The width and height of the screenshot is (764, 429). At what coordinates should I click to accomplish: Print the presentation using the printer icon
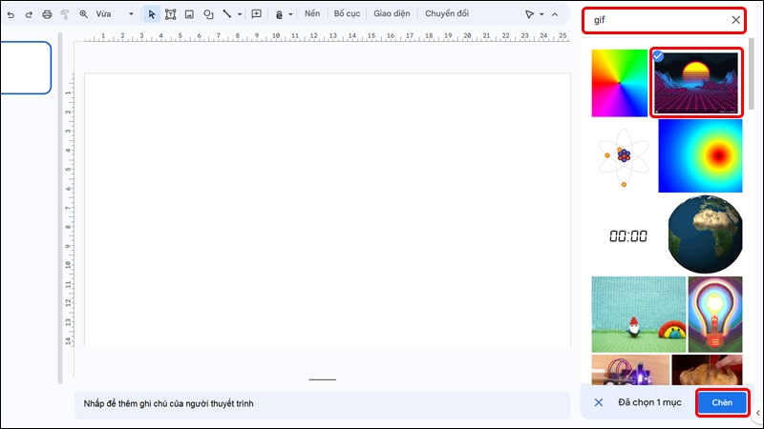[47, 14]
